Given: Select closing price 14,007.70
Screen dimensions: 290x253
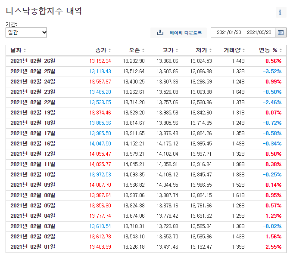Looking at the screenshot, I should coord(100,185).
